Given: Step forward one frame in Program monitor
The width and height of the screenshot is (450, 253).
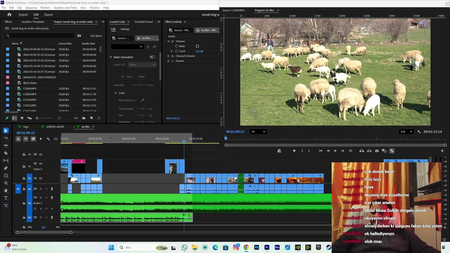Looking at the screenshot, I should point(343,151).
